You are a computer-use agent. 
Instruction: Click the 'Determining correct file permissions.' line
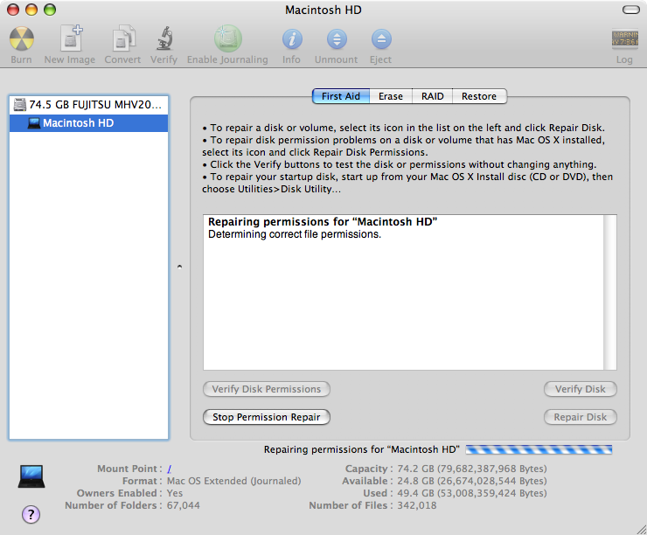pos(295,234)
